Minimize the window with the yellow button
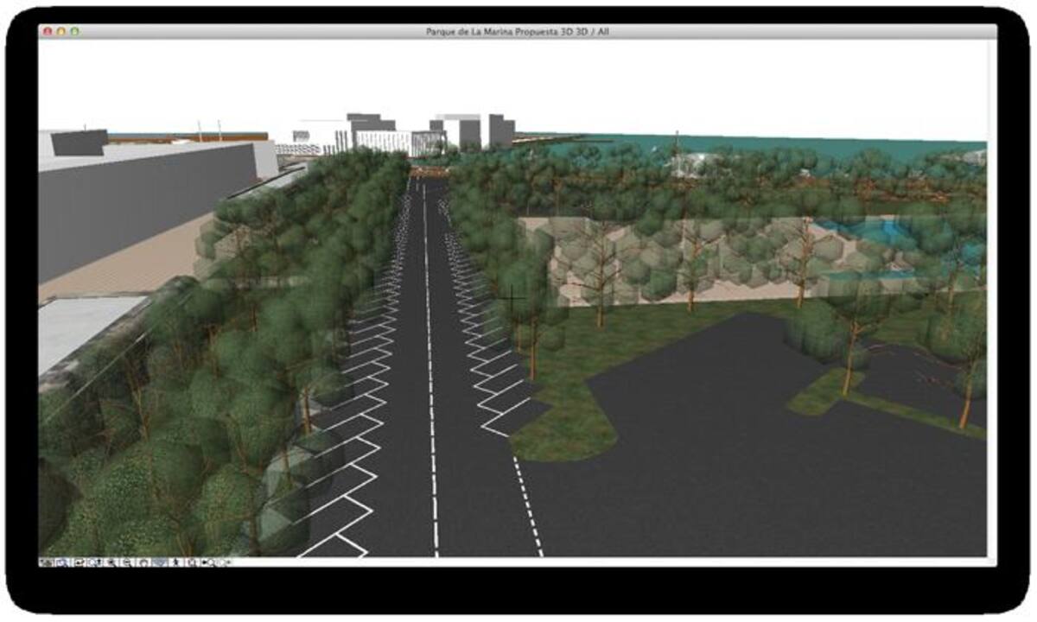 pos(61,31)
